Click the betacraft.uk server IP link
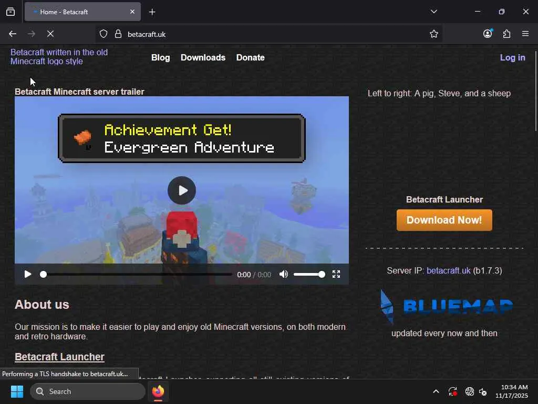The width and height of the screenshot is (538, 404). 449,270
